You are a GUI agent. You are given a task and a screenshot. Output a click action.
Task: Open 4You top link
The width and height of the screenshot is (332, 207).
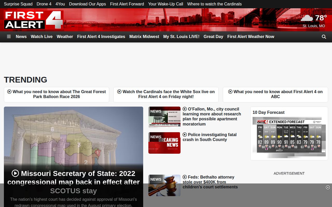coord(60,4)
